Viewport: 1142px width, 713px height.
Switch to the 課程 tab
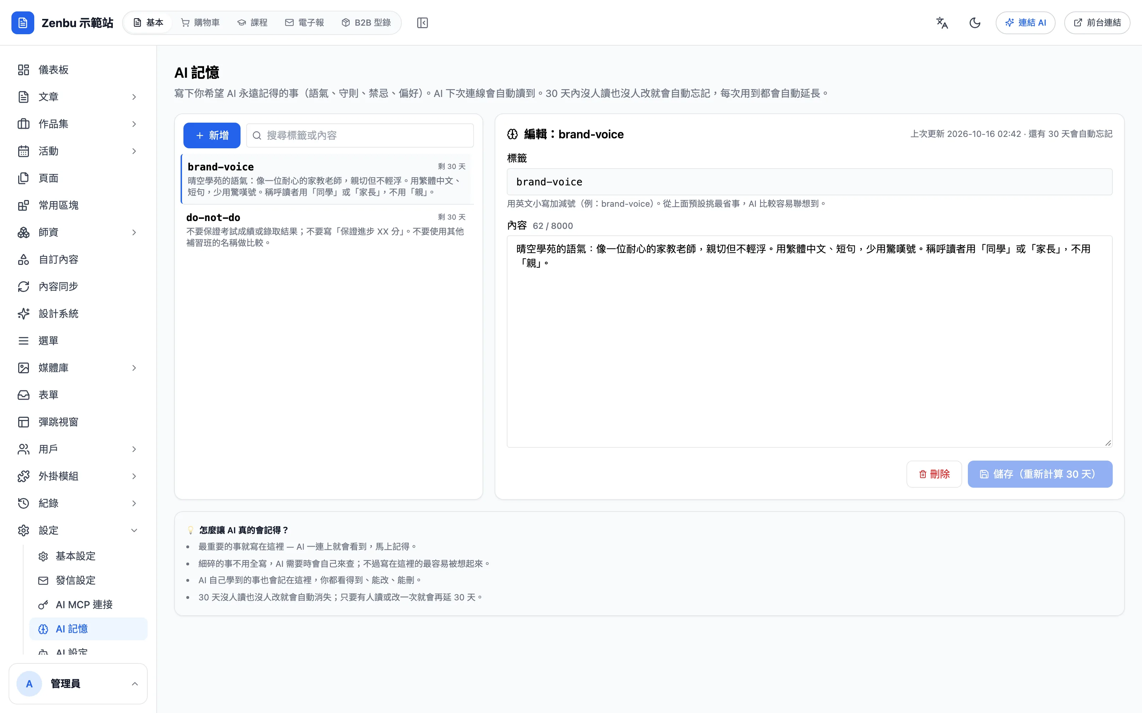[x=252, y=22]
